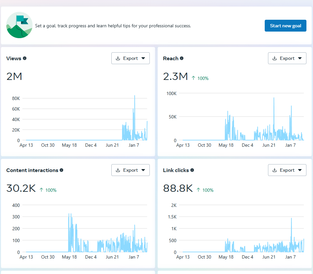Click the 80K axis label in Views chart
This screenshot has width=313, height=274.
point(16,98)
